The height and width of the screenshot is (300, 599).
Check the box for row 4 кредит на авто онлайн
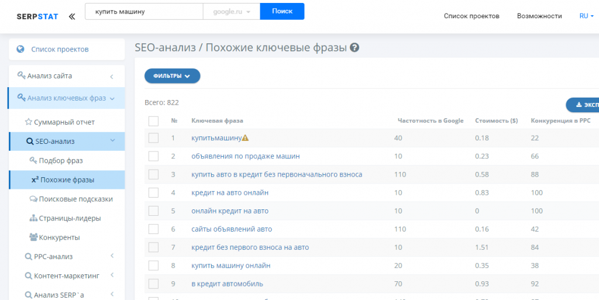[153, 193]
